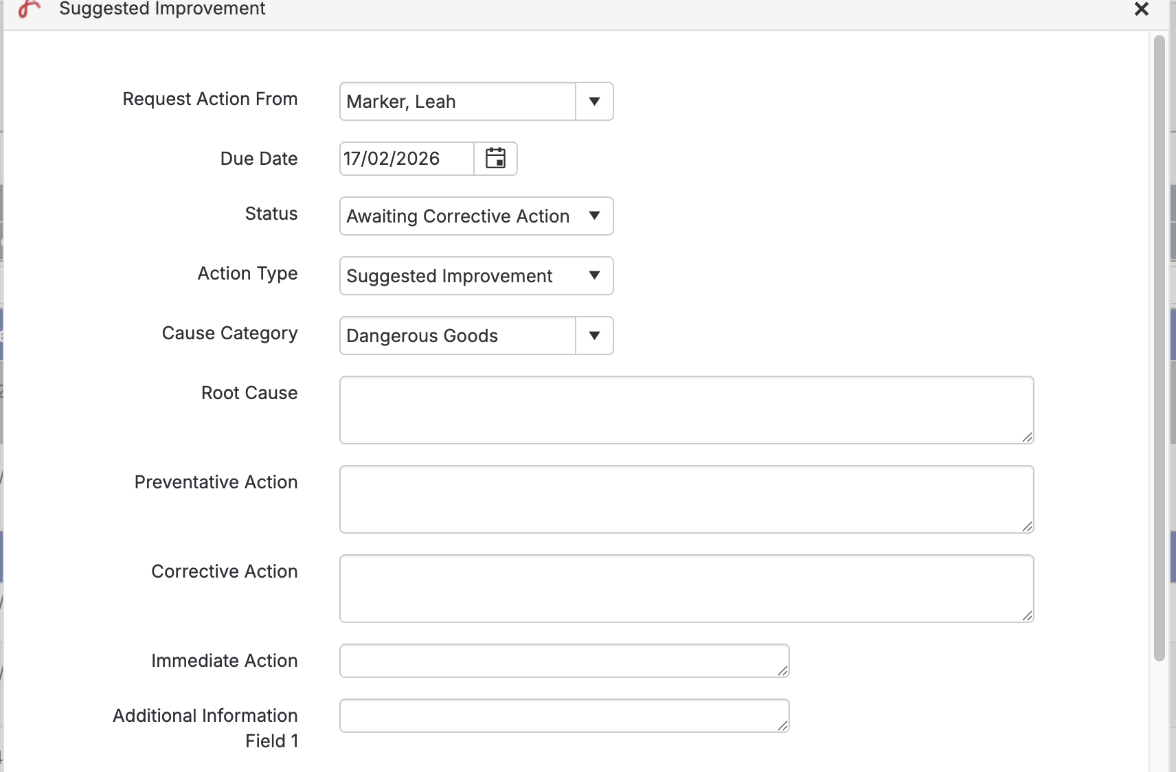Click the Additional Information Field 1 box
1176x772 pixels.
(564, 716)
